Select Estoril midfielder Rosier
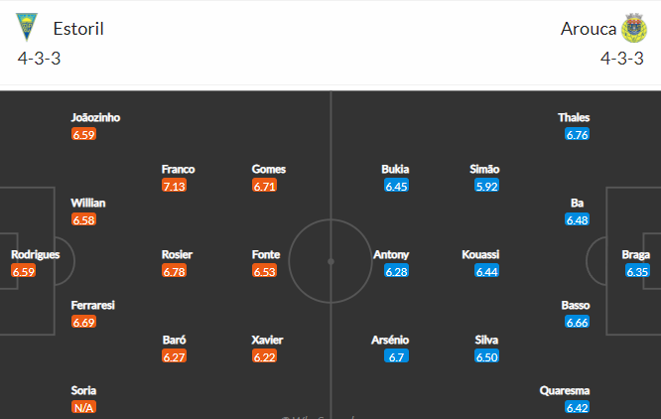The width and height of the screenshot is (661, 419). pos(177,254)
